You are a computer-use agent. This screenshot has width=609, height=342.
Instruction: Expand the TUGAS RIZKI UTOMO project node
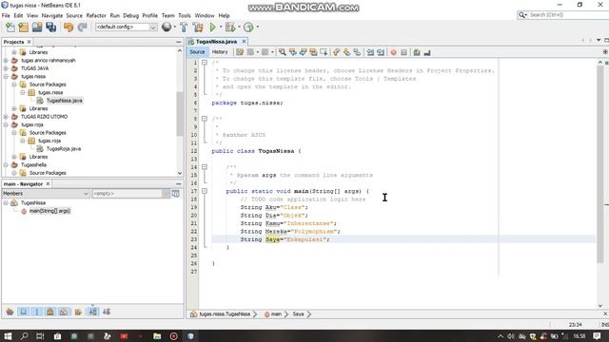click(6, 117)
